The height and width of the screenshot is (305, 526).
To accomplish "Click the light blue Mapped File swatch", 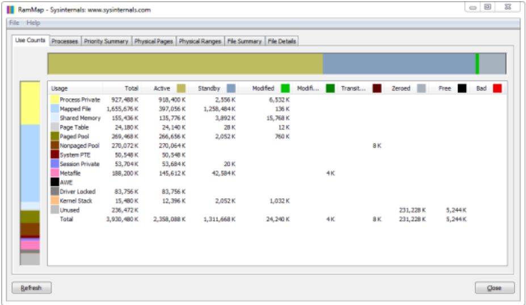I will (55, 108).
